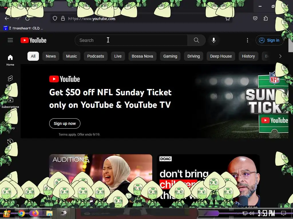Open the transheart OLD bookmark
Screen dimensions: 293x219
[23, 28]
